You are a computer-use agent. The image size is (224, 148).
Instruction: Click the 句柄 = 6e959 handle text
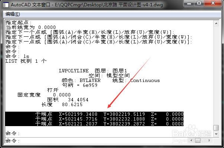click(79, 85)
